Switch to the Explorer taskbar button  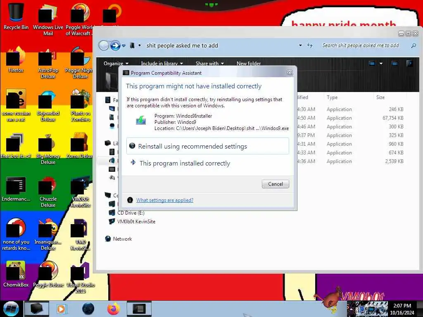[37, 309]
